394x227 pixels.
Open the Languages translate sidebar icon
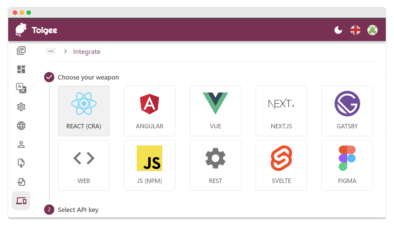21,88
